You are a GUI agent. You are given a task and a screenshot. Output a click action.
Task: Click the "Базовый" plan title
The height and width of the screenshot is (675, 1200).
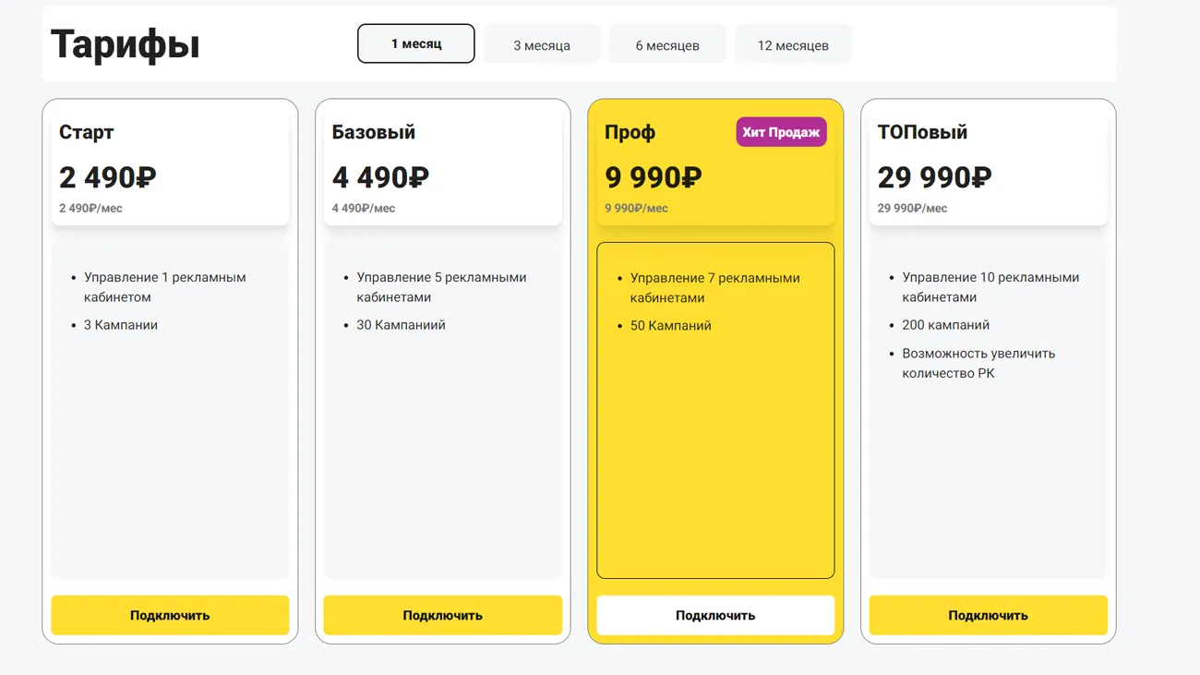click(x=374, y=132)
